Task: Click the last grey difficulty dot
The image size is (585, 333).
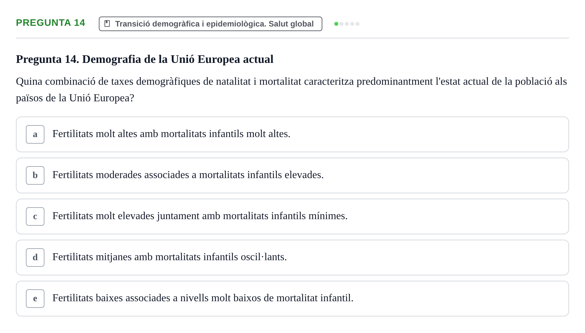Action: [357, 24]
